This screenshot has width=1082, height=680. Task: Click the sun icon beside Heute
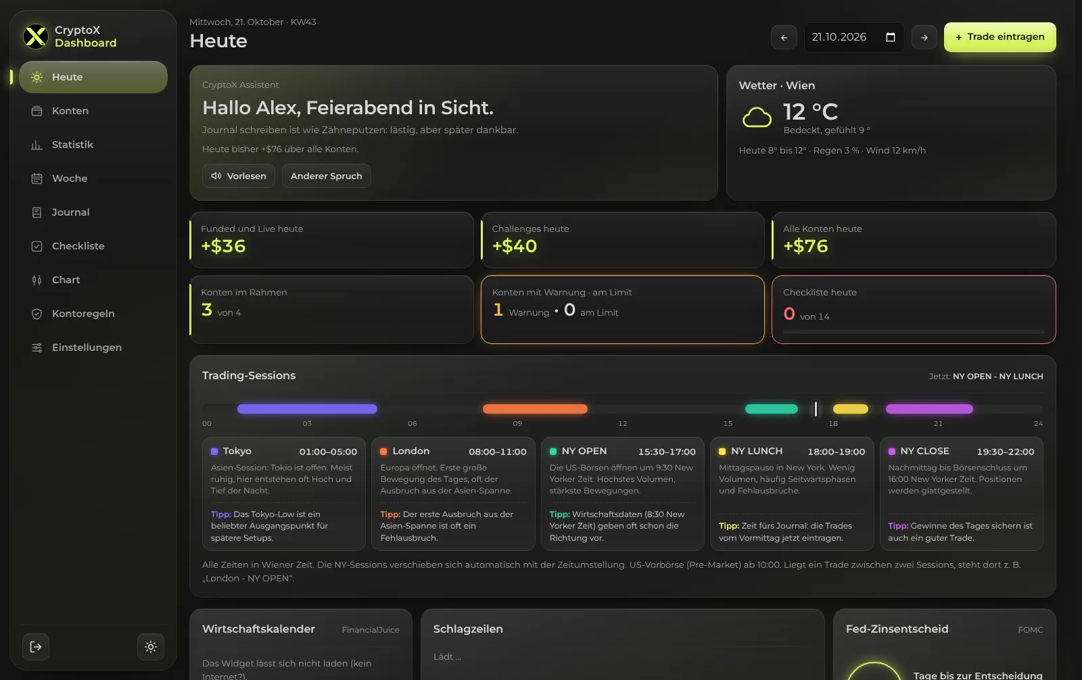(37, 77)
